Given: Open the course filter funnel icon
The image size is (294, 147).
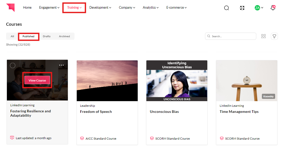Looking at the screenshot, I should pos(274,36).
